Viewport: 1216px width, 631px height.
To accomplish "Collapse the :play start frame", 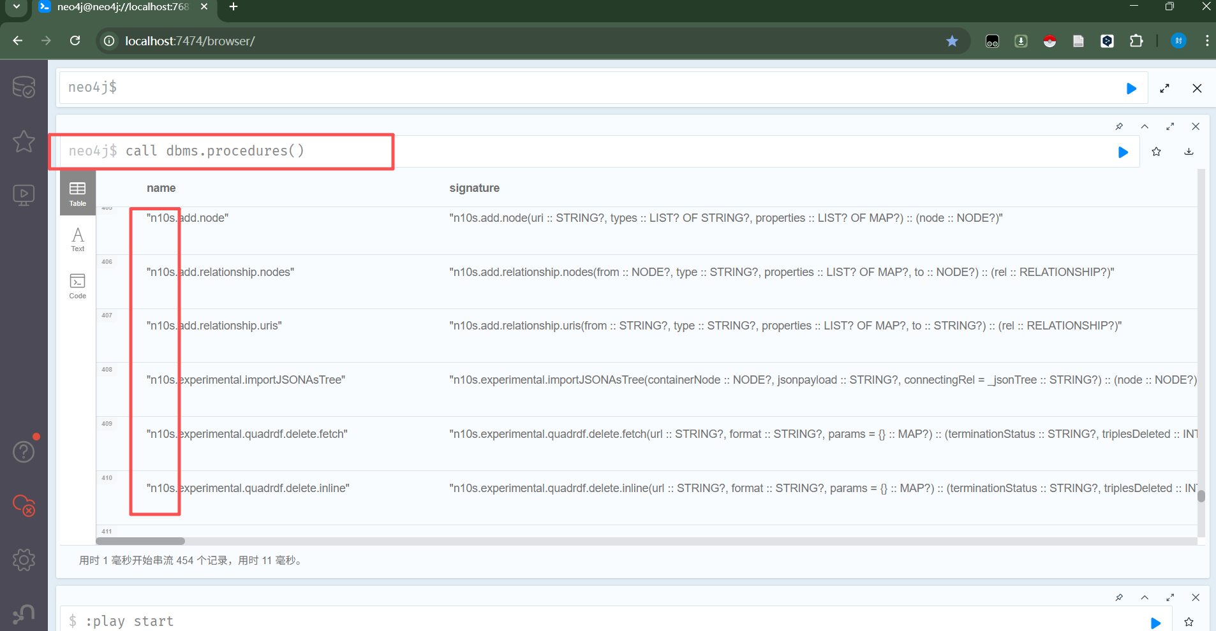I will [x=1145, y=597].
